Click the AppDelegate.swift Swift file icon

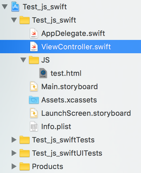[x=34, y=33]
